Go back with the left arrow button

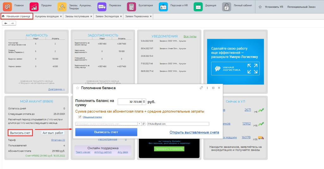6,23
